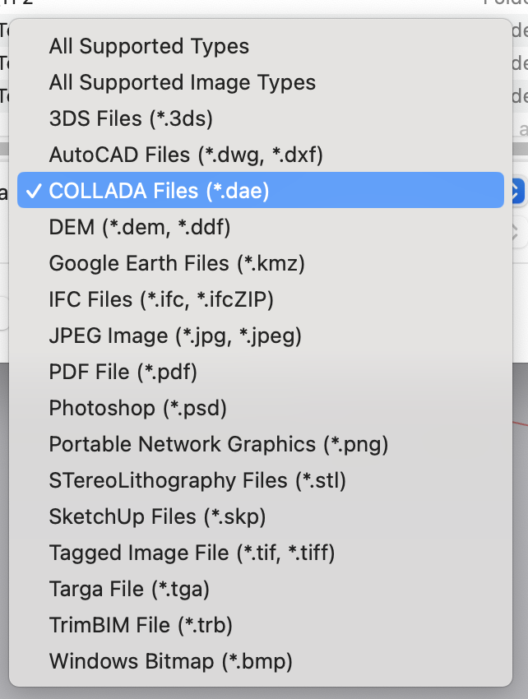Select PDF File (*.pdf) type
Screen dimensions: 528x699
[123, 372]
